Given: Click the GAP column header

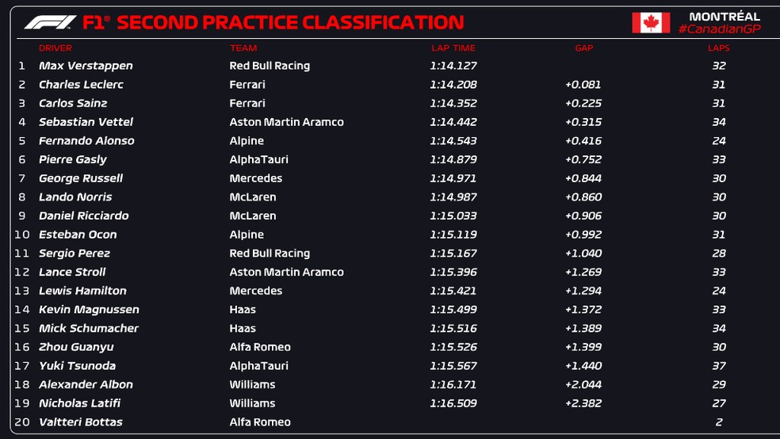Looking at the screenshot, I should [x=583, y=48].
